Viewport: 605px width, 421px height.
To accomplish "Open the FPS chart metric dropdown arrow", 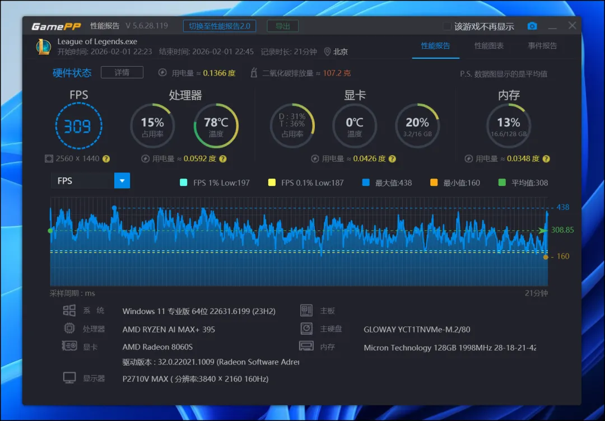I will point(122,180).
